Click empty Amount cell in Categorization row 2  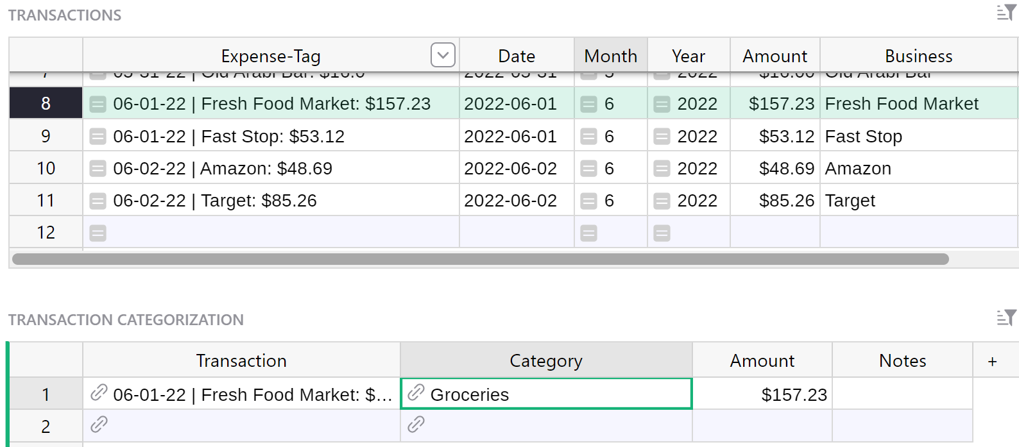pos(762,426)
